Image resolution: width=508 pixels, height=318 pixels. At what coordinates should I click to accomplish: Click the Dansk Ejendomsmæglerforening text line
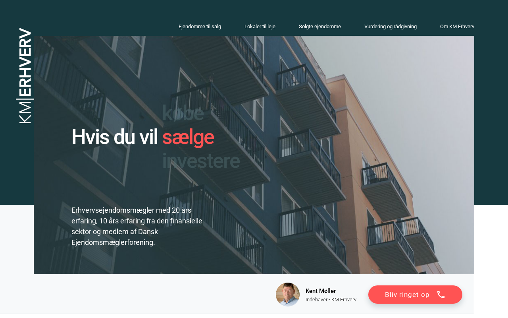click(113, 242)
